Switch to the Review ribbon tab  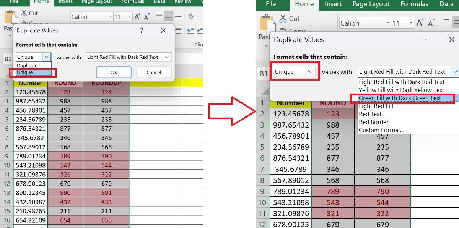coord(182,2)
